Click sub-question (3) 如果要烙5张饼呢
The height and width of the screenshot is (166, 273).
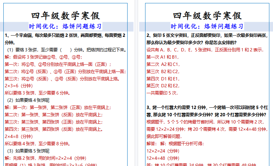click(28, 151)
